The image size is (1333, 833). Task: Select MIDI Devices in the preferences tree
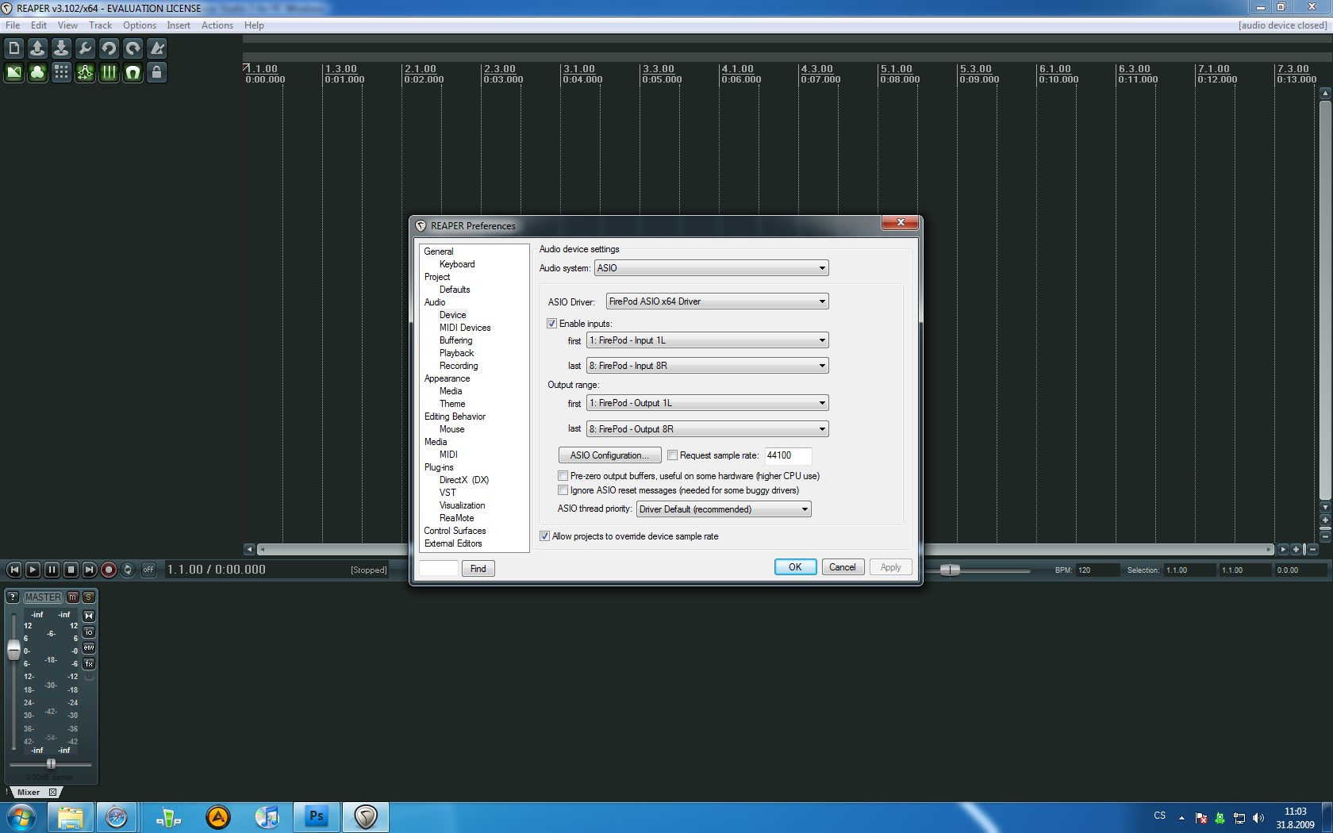[465, 328]
